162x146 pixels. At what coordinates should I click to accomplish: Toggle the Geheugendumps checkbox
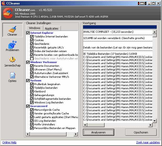point(32,95)
